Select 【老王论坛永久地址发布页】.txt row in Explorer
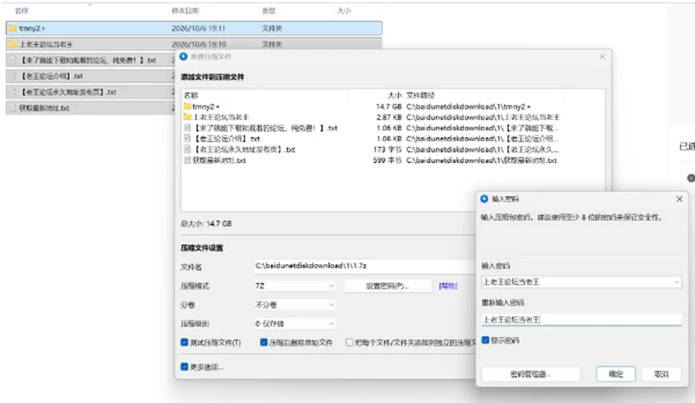This screenshot has height=403, width=695. pos(90,92)
